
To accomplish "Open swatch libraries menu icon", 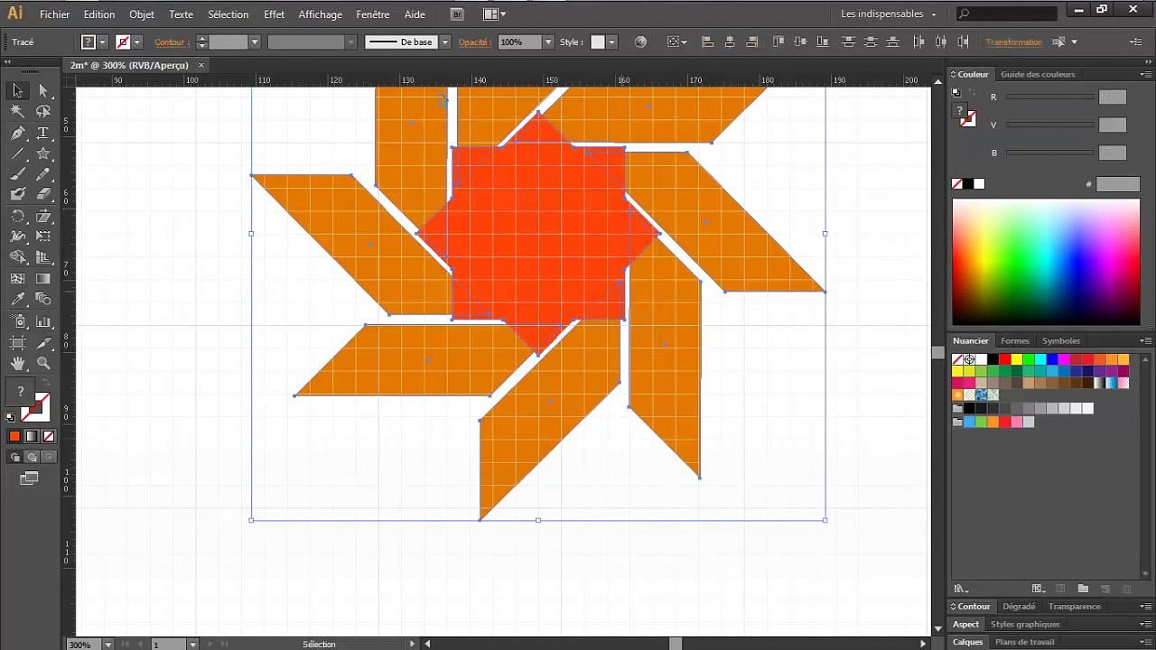I will (x=962, y=589).
